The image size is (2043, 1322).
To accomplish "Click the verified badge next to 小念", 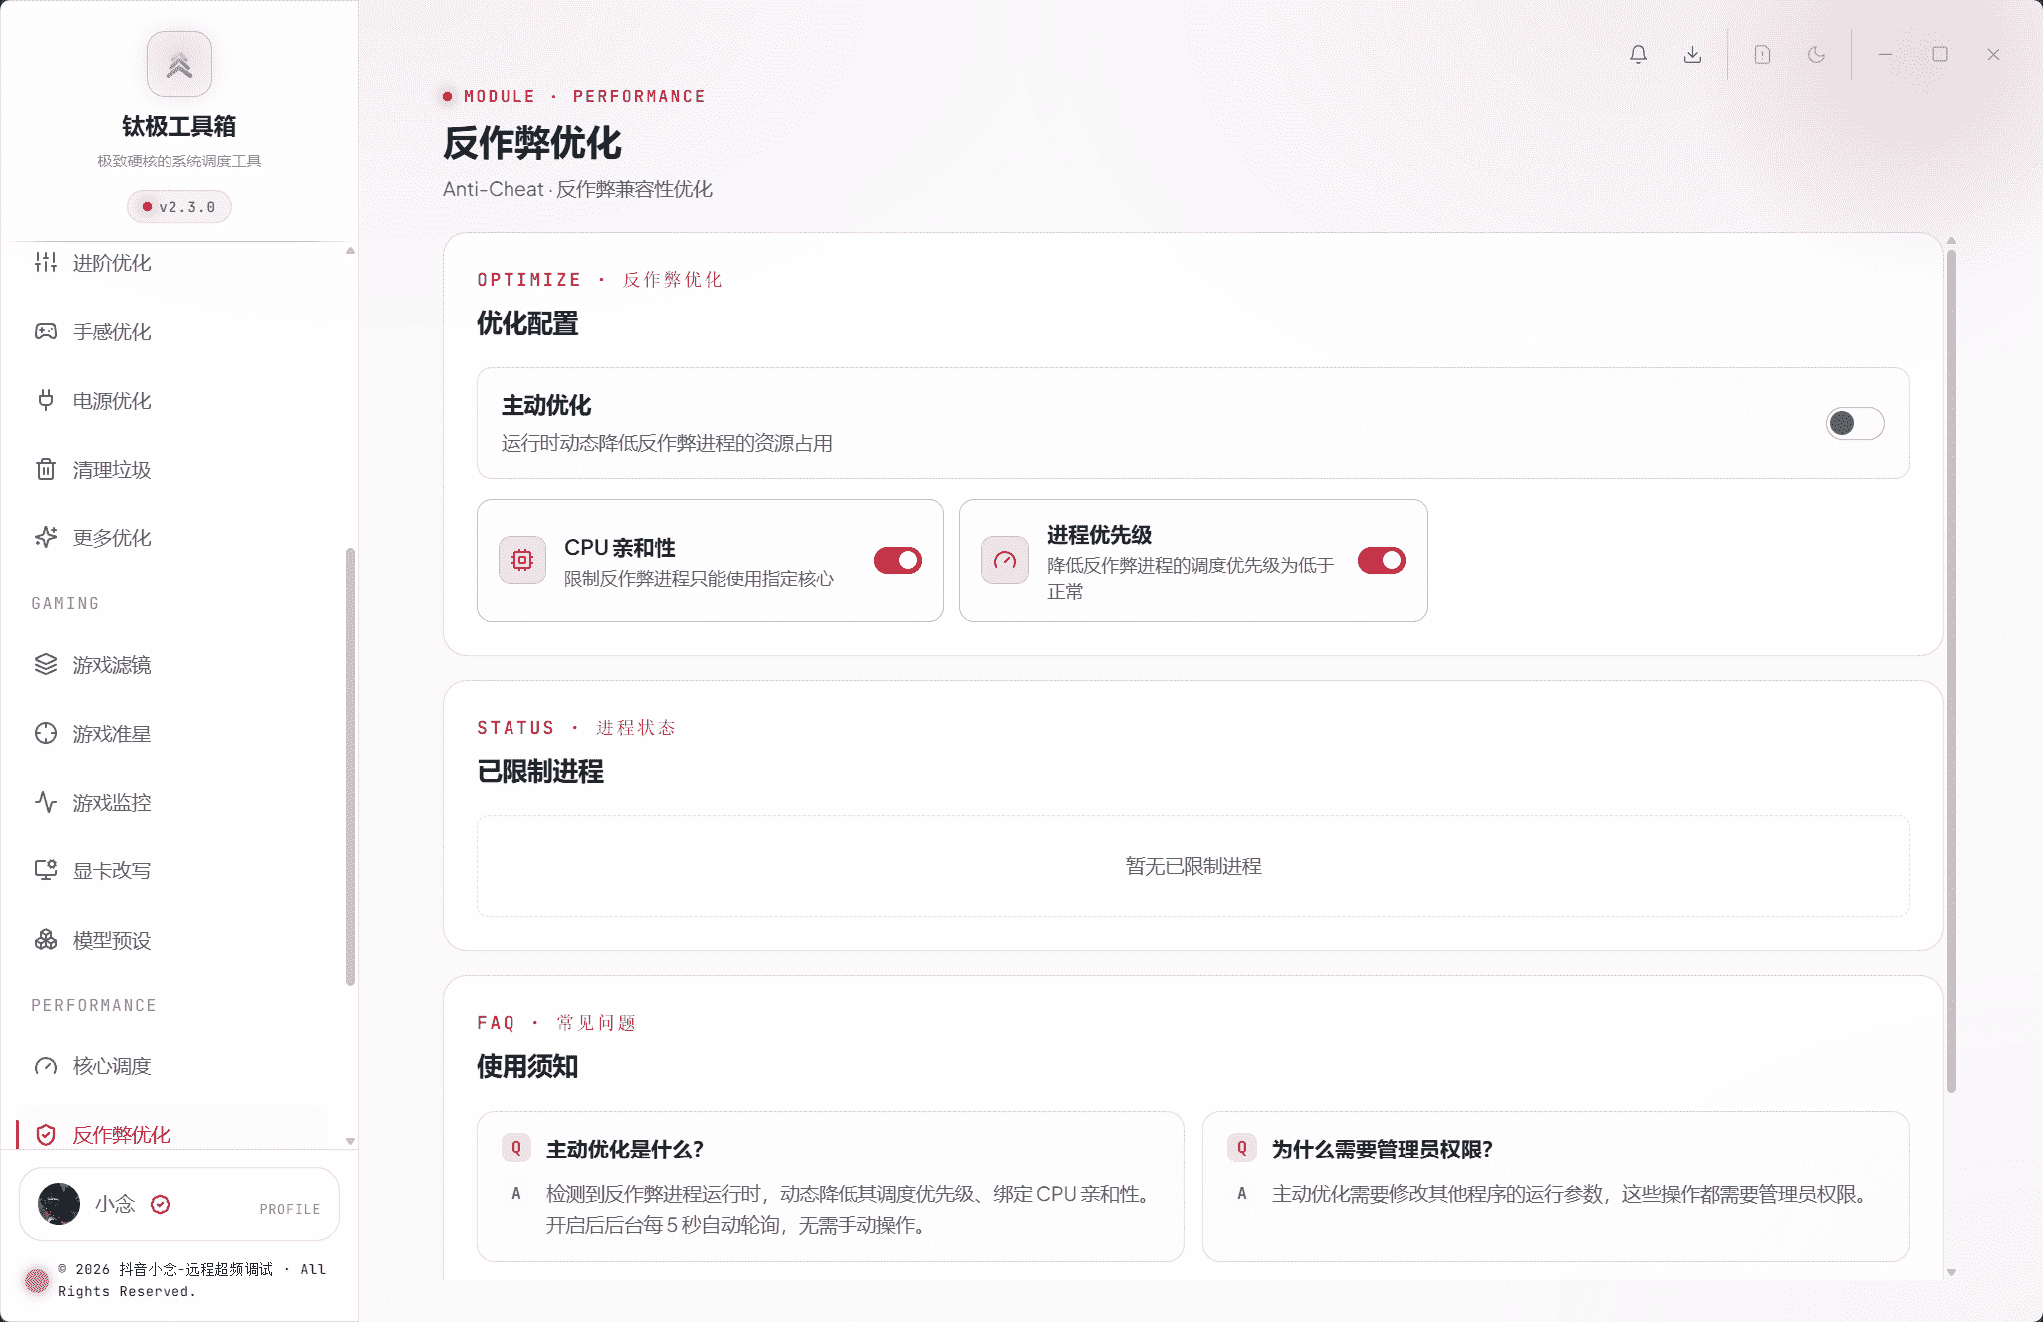I will click(x=161, y=1204).
